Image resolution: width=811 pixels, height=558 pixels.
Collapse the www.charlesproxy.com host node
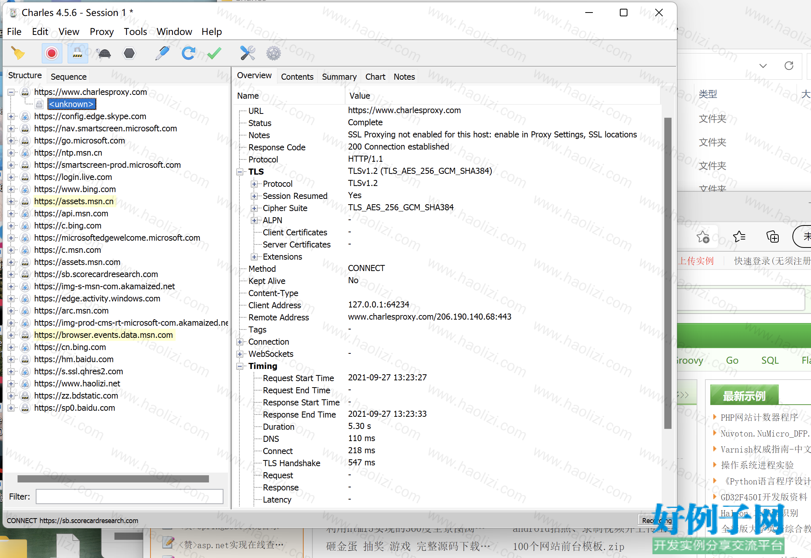click(x=11, y=92)
